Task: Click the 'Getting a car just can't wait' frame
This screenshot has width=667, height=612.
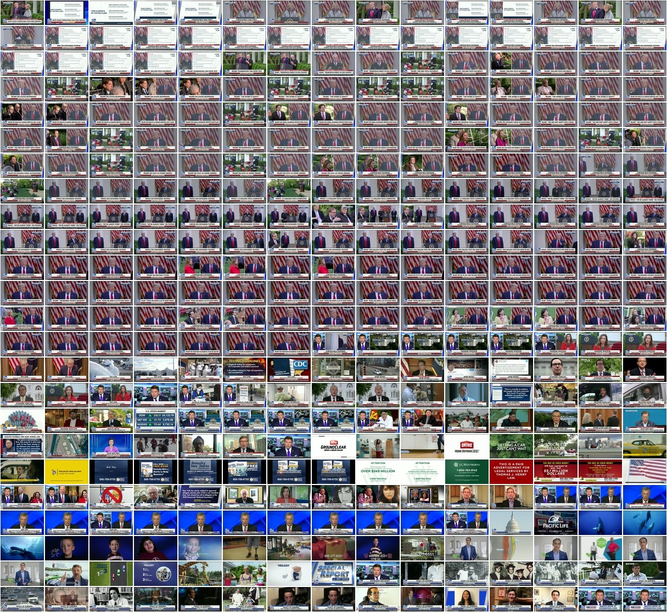Action: tap(511, 445)
